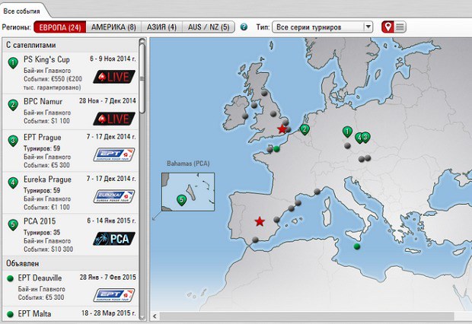Click list pin 4 beside Eureka Prague
The width and height of the screenshot is (472, 324).
[x=13, y=183]
